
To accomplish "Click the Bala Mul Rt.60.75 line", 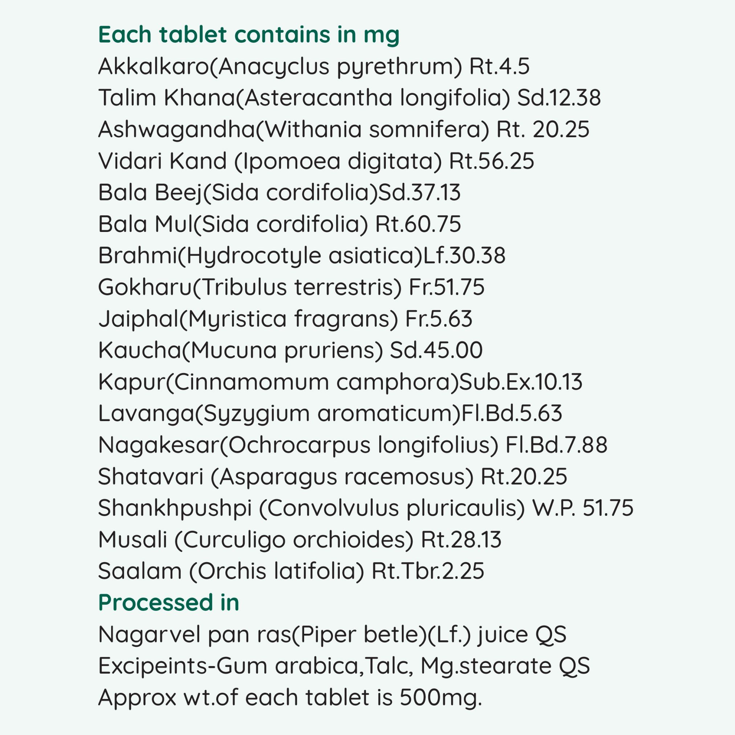I will (x=279, y=224).
